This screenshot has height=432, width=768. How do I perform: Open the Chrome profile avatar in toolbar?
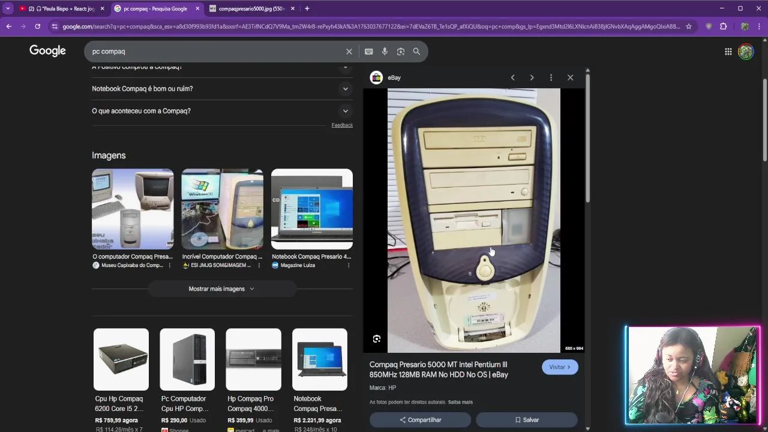tap(745, 26)
